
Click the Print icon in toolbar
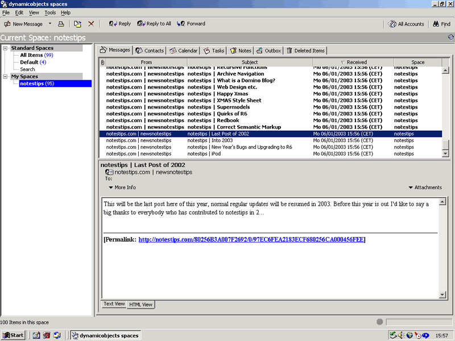click(x=61, y=24)
